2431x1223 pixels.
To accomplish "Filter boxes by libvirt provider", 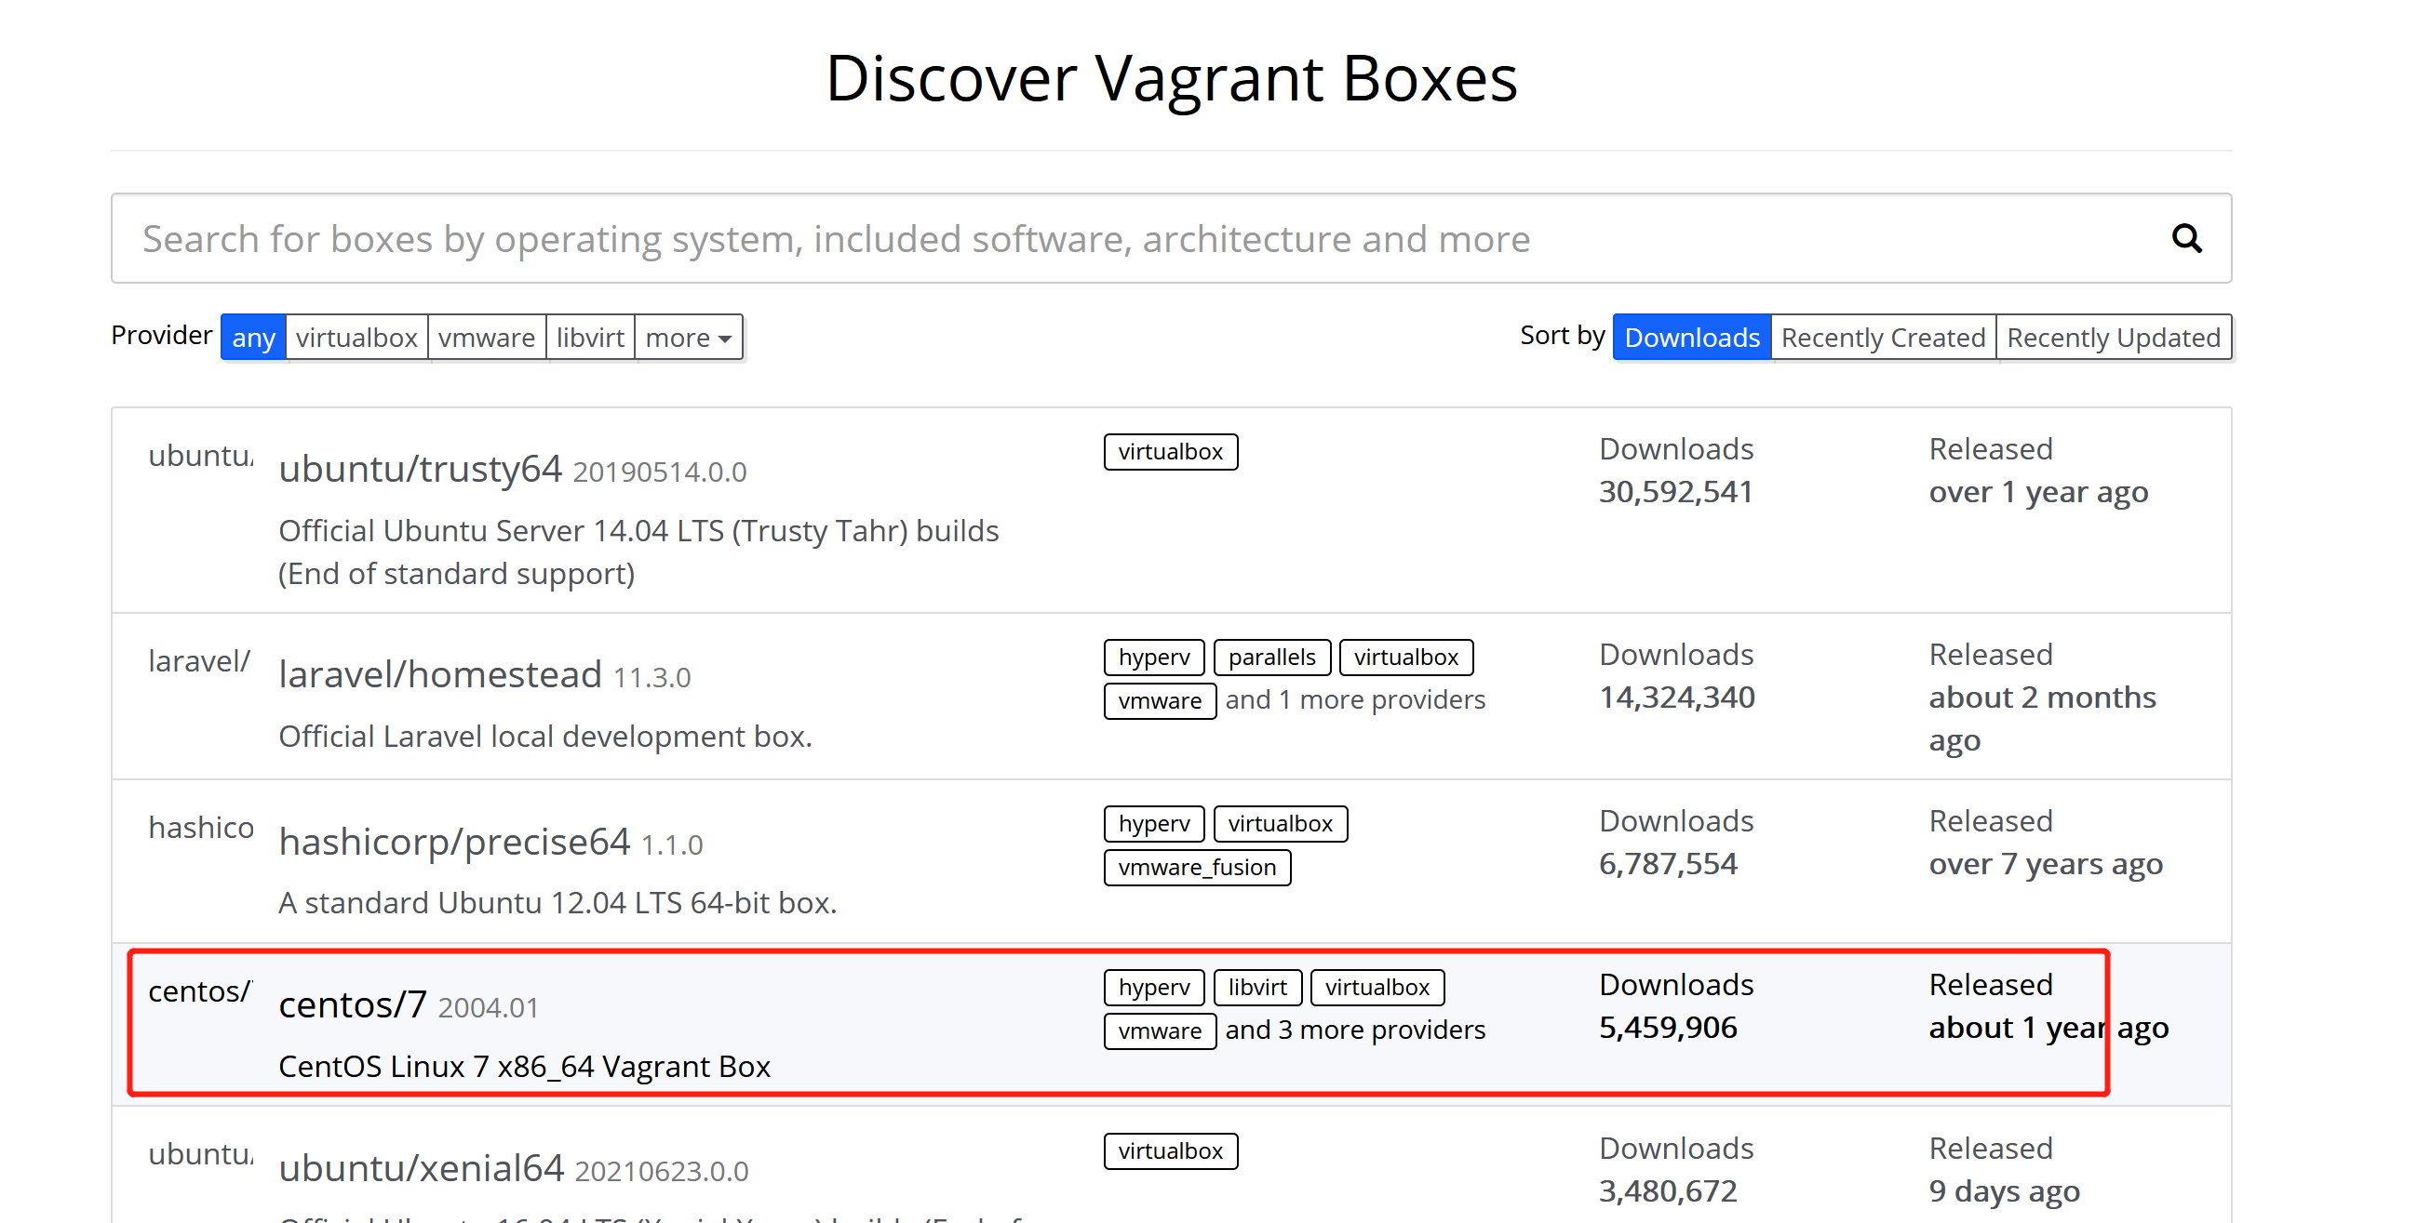I will tap(591, 338).
